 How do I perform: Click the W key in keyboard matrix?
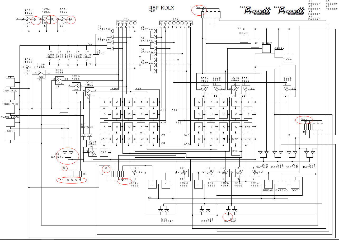(x=117, y=114)
